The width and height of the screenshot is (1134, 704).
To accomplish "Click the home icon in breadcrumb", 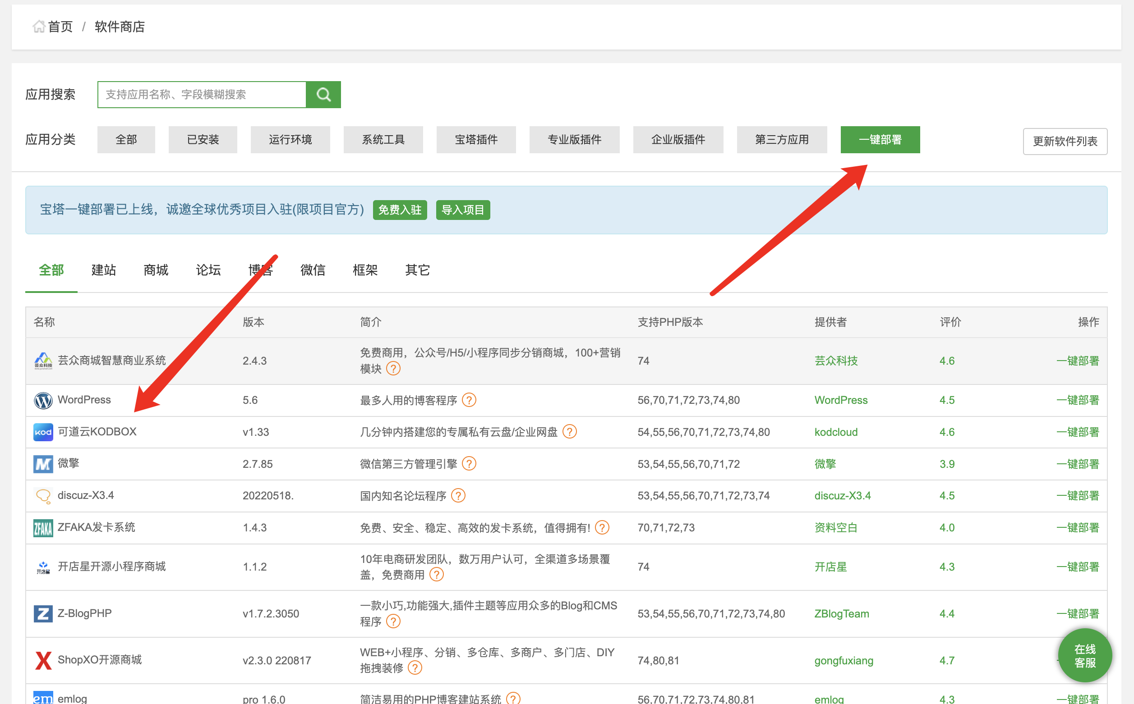I will [39, 27].
